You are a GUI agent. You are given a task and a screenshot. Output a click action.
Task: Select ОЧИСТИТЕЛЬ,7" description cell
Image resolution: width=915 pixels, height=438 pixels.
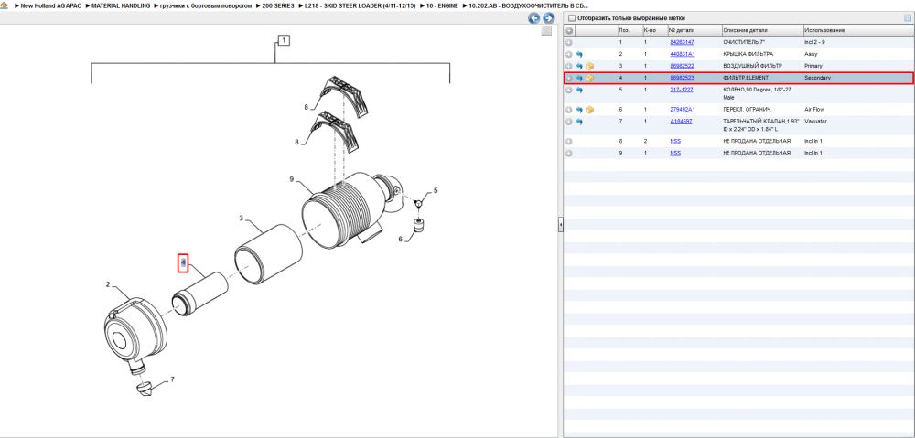pyautogui.click(x=743, y=43)
